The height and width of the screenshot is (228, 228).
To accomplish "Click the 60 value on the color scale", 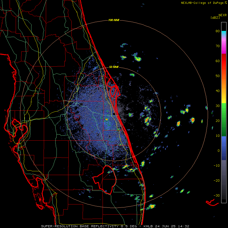I will (x=218, y=61).
